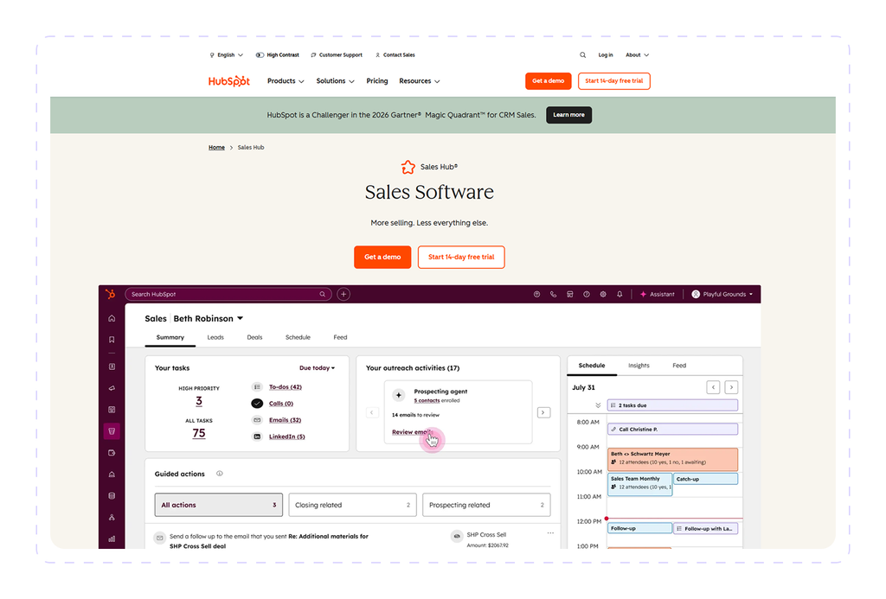The width and height of the screenshot is (886, 599).
Task: Open the Playful Grounds account dropdown
Action: (x=722, y=294)
